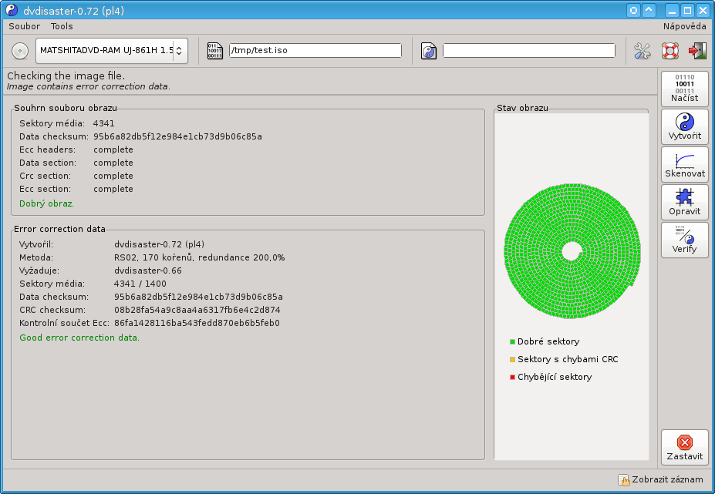Viewport: 715px width, 494px height.
Task: Click the 'Souhrn souboru obrazu' group title
Action: (x=66, y=108)
